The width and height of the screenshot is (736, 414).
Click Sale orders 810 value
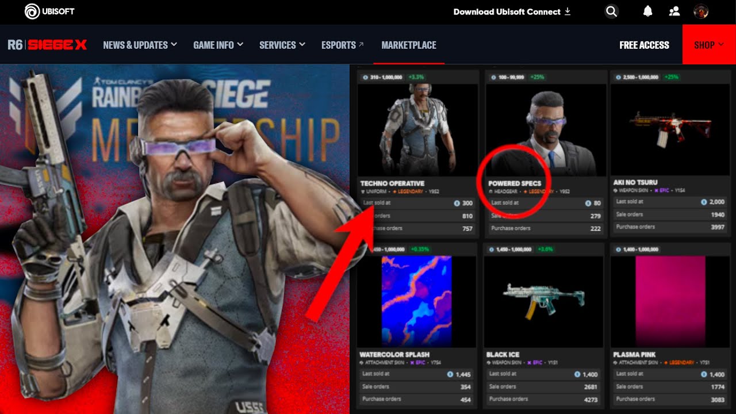pos(467,216)
